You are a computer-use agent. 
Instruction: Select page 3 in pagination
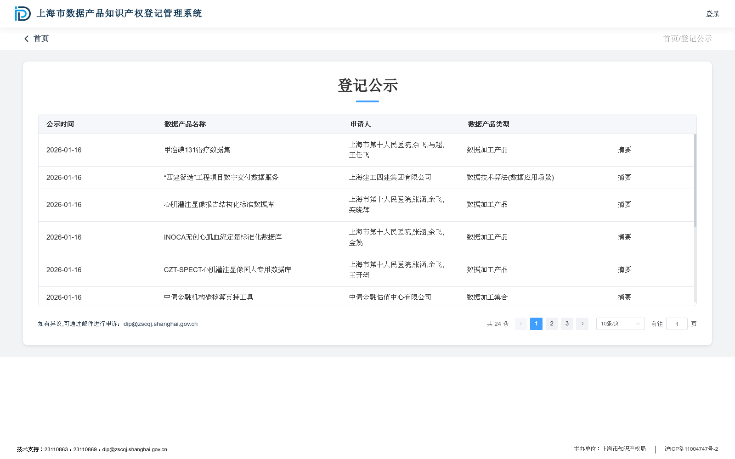point(567,324)
